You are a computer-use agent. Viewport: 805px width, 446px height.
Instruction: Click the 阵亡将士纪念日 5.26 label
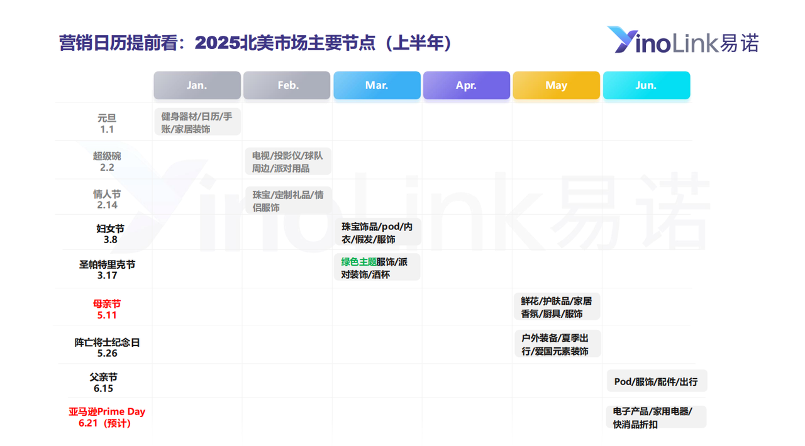point(107,347)
